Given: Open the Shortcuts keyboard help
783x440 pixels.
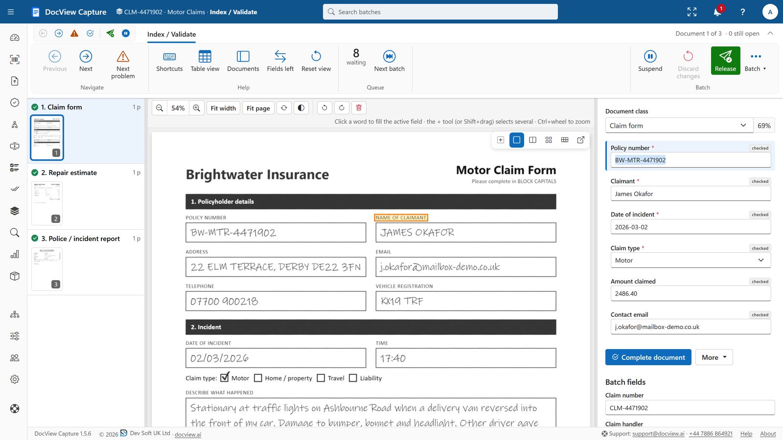Looking at the screenshot, I should pyautogui.click(x=169, y=62).
